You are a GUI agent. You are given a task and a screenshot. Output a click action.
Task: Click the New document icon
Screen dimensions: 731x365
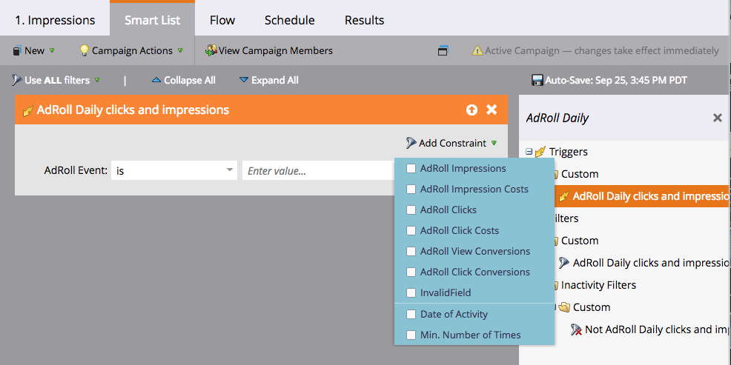(x=17, y=50)
